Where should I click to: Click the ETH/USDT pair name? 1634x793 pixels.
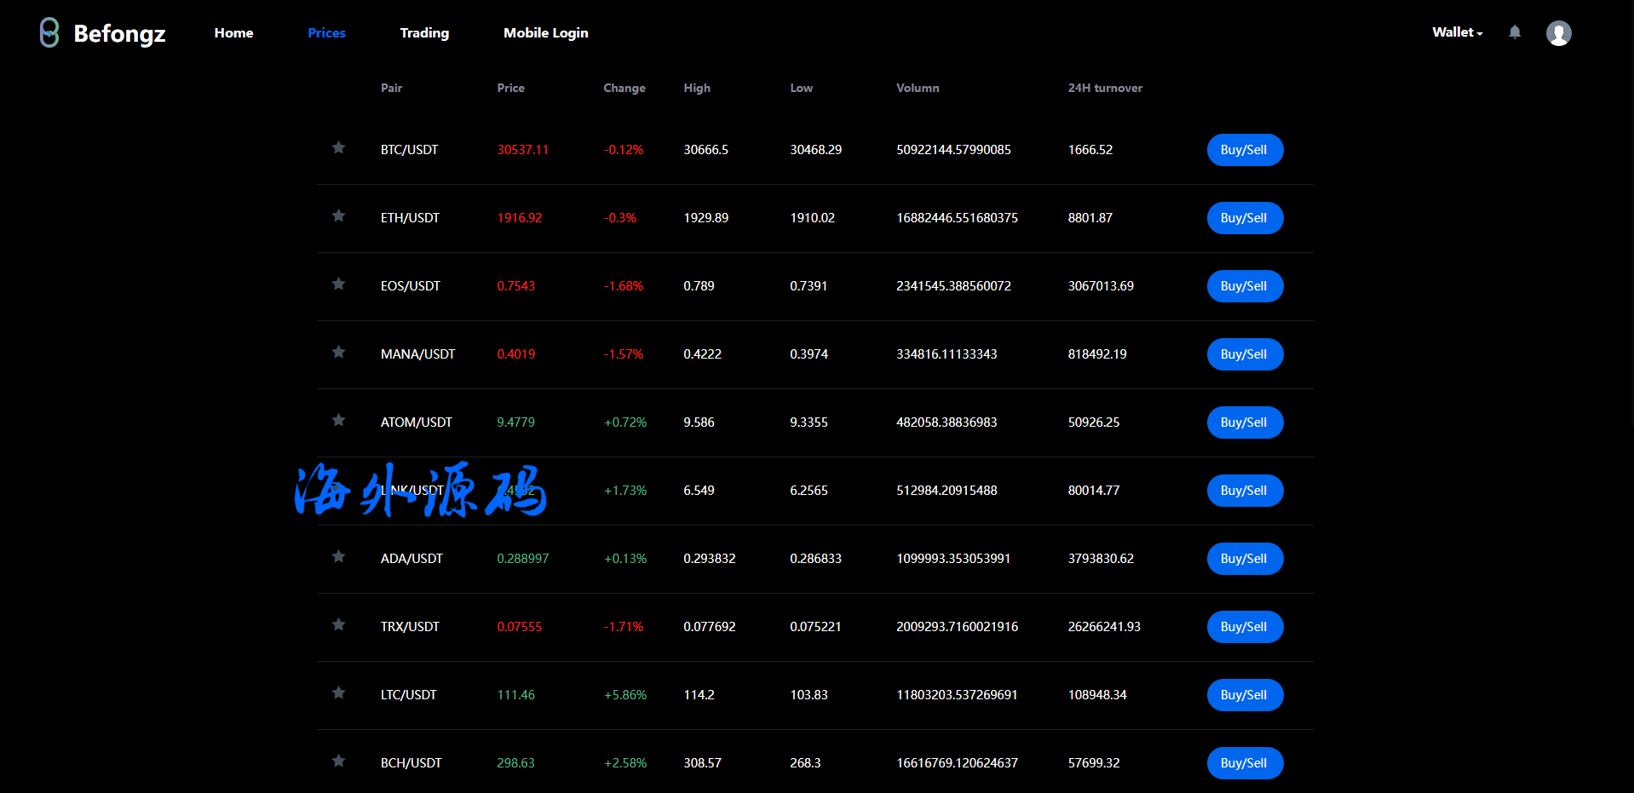pyautogui.click(x=410, y=218)
